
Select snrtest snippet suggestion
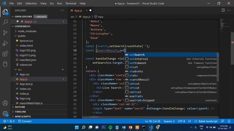[171, 92]
